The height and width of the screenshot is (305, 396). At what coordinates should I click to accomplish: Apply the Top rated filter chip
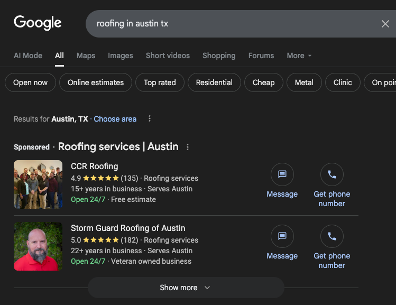(x=160, y=82)
